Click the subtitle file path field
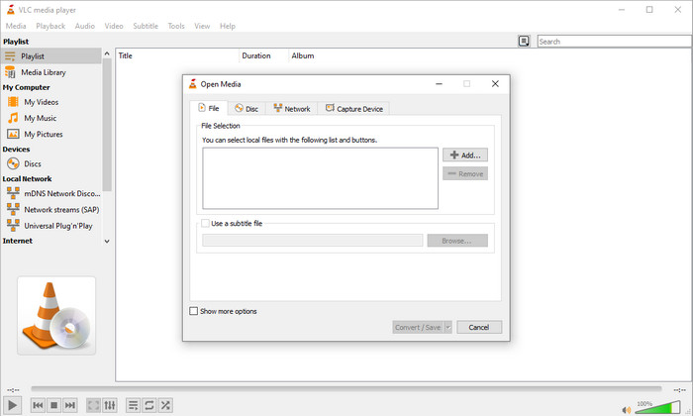This screenshot has height=416, width=693. pos(313,241)
